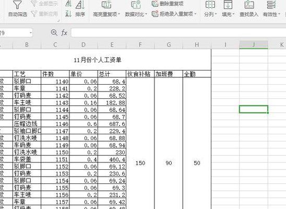Click the total cell 687.6

112,124
